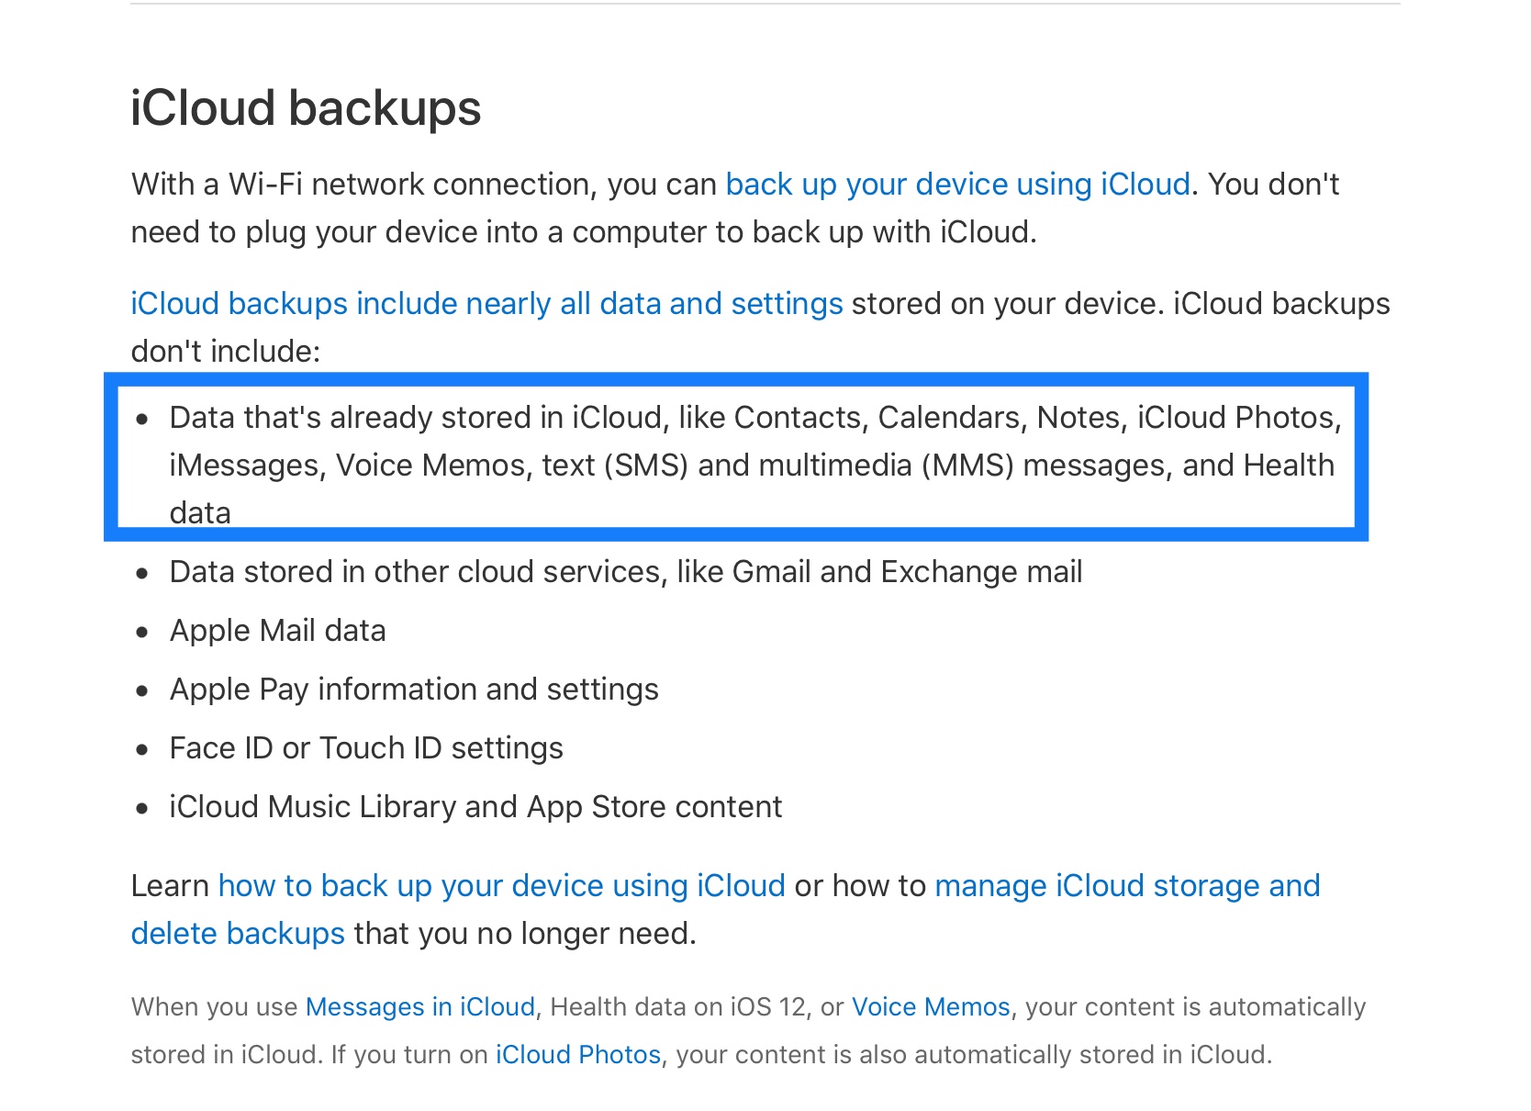Click 'iCloud backups include nearly all data and settings' link
This screenshot has width=1531, height=1111.
486,304
